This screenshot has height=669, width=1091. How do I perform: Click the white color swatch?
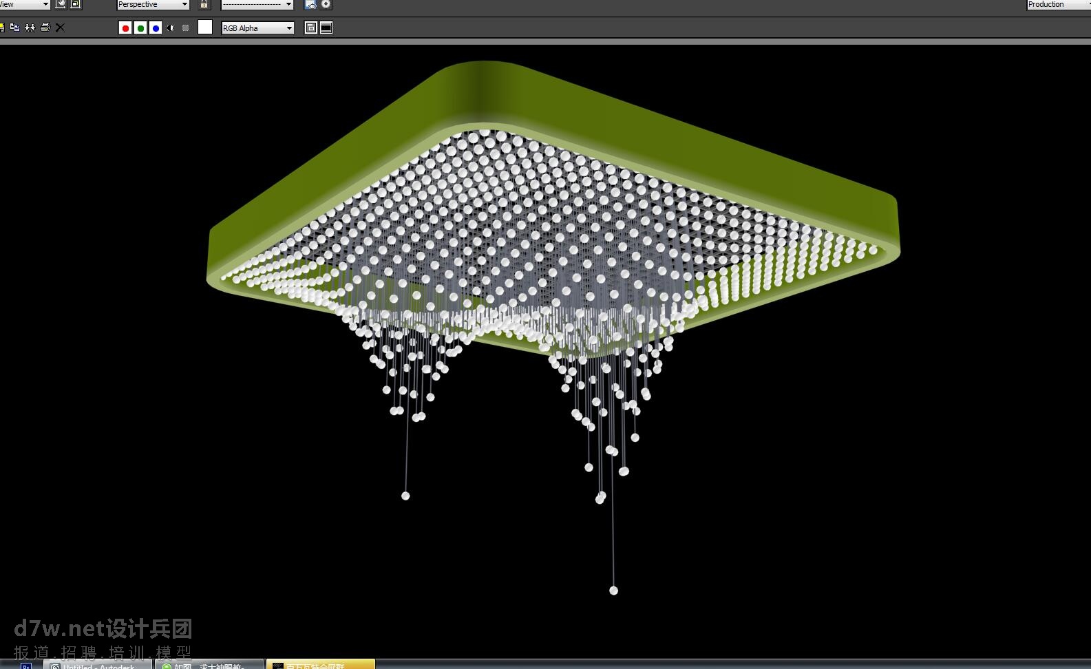tap(205, 28)
